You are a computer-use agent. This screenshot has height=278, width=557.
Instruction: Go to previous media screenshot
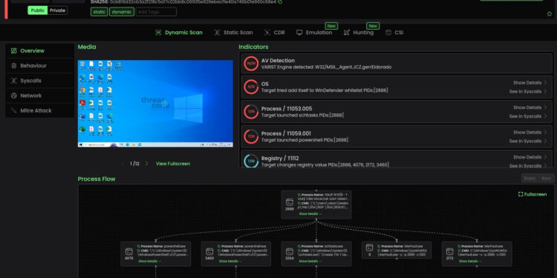click(x=123, y=164)
